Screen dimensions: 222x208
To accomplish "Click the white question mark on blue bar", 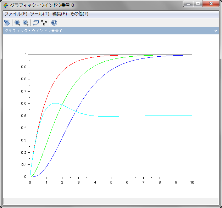I will pyautogui.click(x=216, y=31).
